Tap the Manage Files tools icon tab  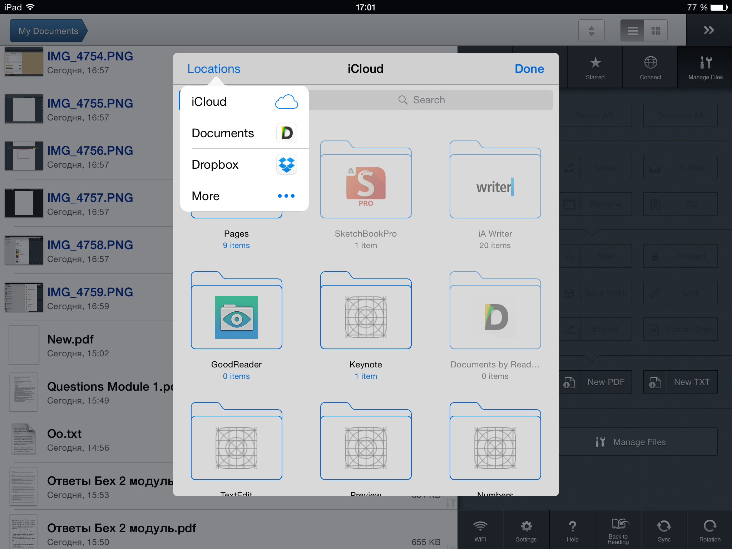(x=705, y=67)
